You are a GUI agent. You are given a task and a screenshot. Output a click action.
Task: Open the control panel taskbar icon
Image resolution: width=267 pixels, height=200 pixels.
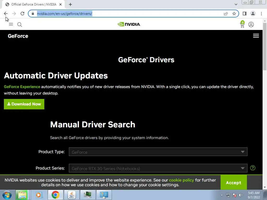pos(104,195)
